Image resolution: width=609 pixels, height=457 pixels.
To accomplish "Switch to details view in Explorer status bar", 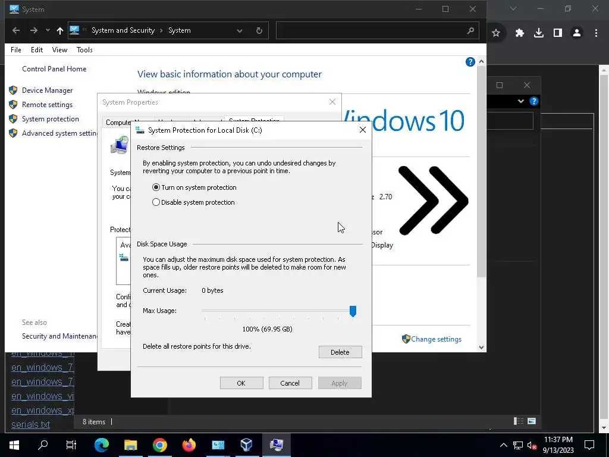I will 519,421.
